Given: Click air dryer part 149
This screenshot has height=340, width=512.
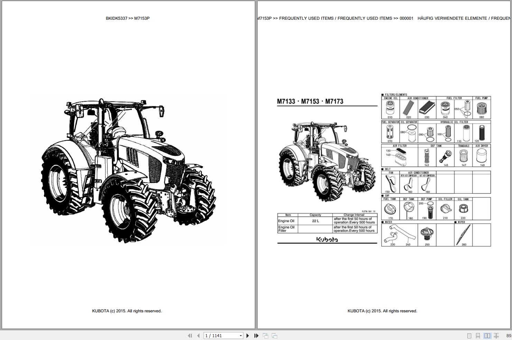Looking at the screenshot, I should pos(481,156).
